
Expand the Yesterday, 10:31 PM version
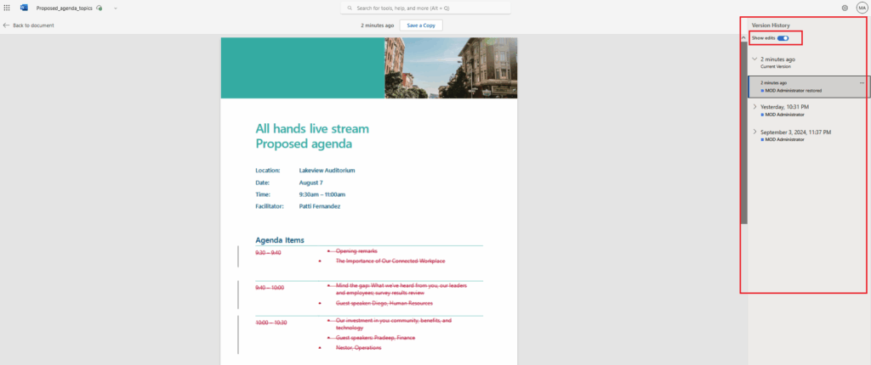754,106
